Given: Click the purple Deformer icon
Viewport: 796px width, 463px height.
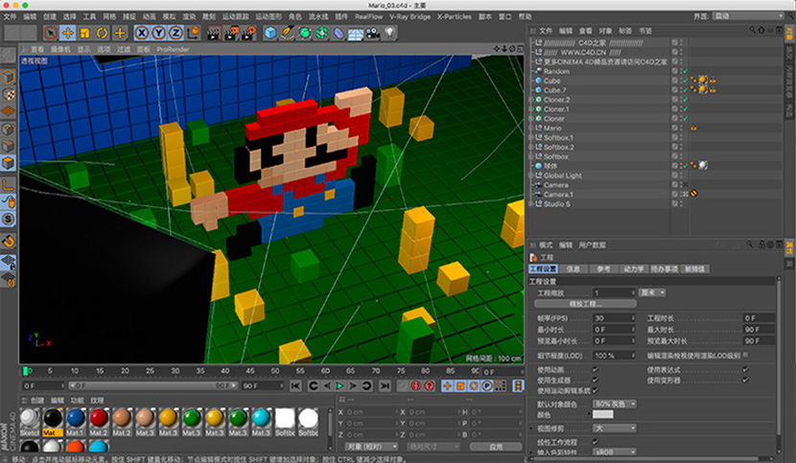Looking at the screenshot, I should 339,33.
